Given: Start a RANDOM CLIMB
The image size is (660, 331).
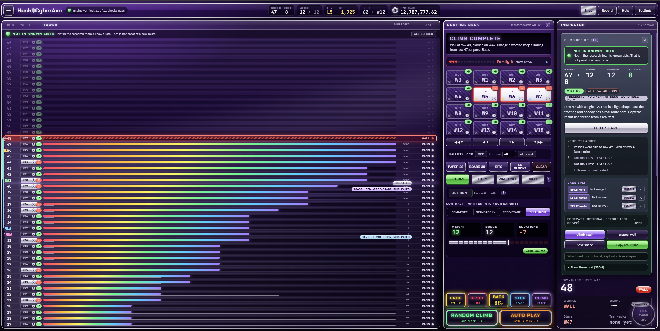Looking at the screenshot, I should pyautogui.click(x=471, y=318).
